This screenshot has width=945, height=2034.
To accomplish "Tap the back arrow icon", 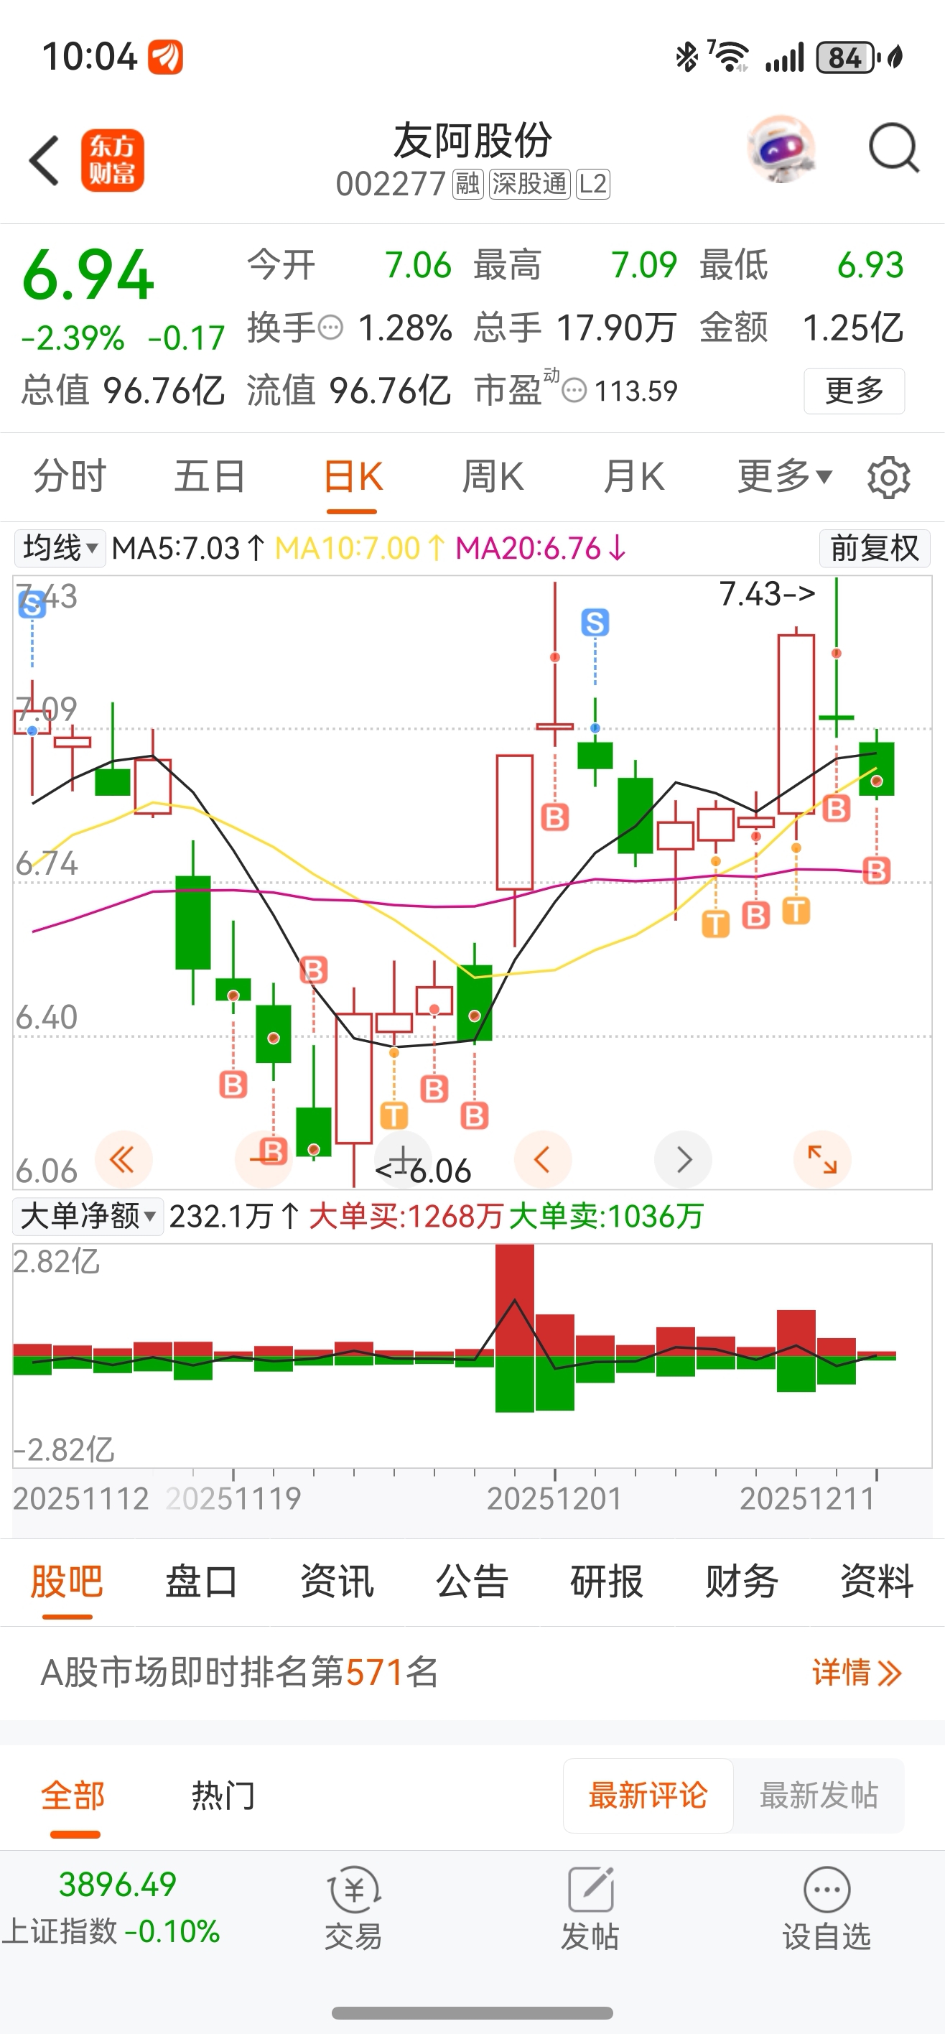I will 45,160.
